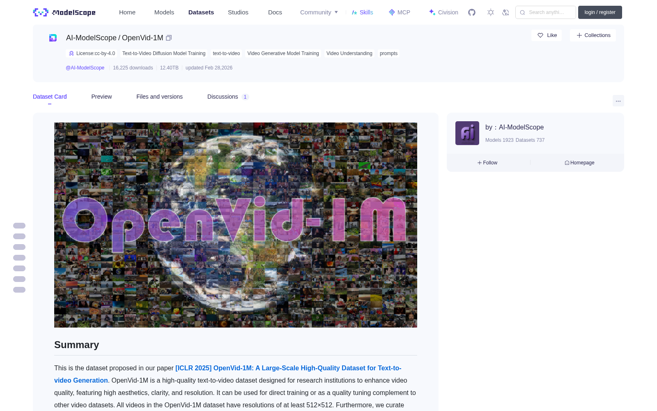Click the MCP diamond icon
The width and height of the screenshot is (657, 411).
pos(392,12)
